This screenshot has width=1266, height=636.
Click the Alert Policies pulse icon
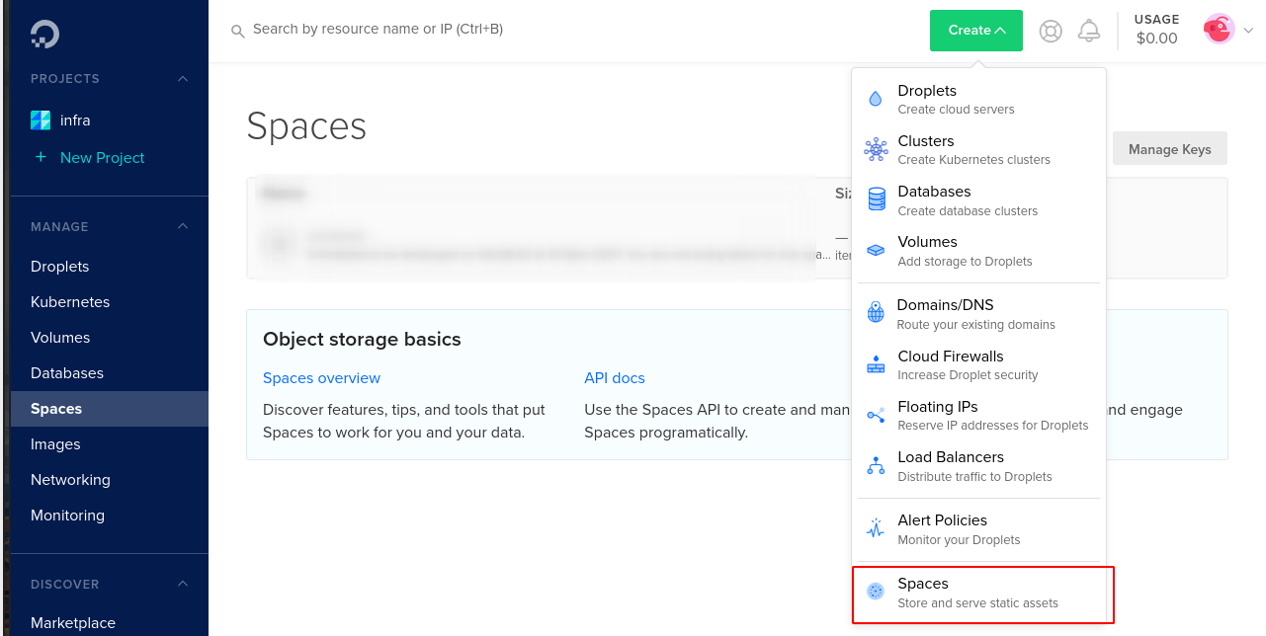[876, 528]
